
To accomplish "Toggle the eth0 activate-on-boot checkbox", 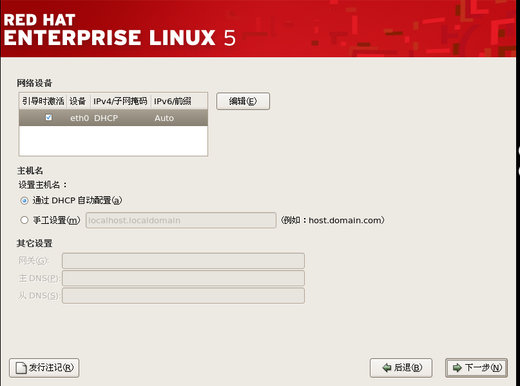I will pyautogui.click(x=48, y=118).
